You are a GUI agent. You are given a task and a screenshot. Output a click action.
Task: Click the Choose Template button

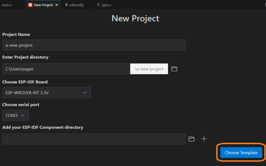tap(241, 153)
